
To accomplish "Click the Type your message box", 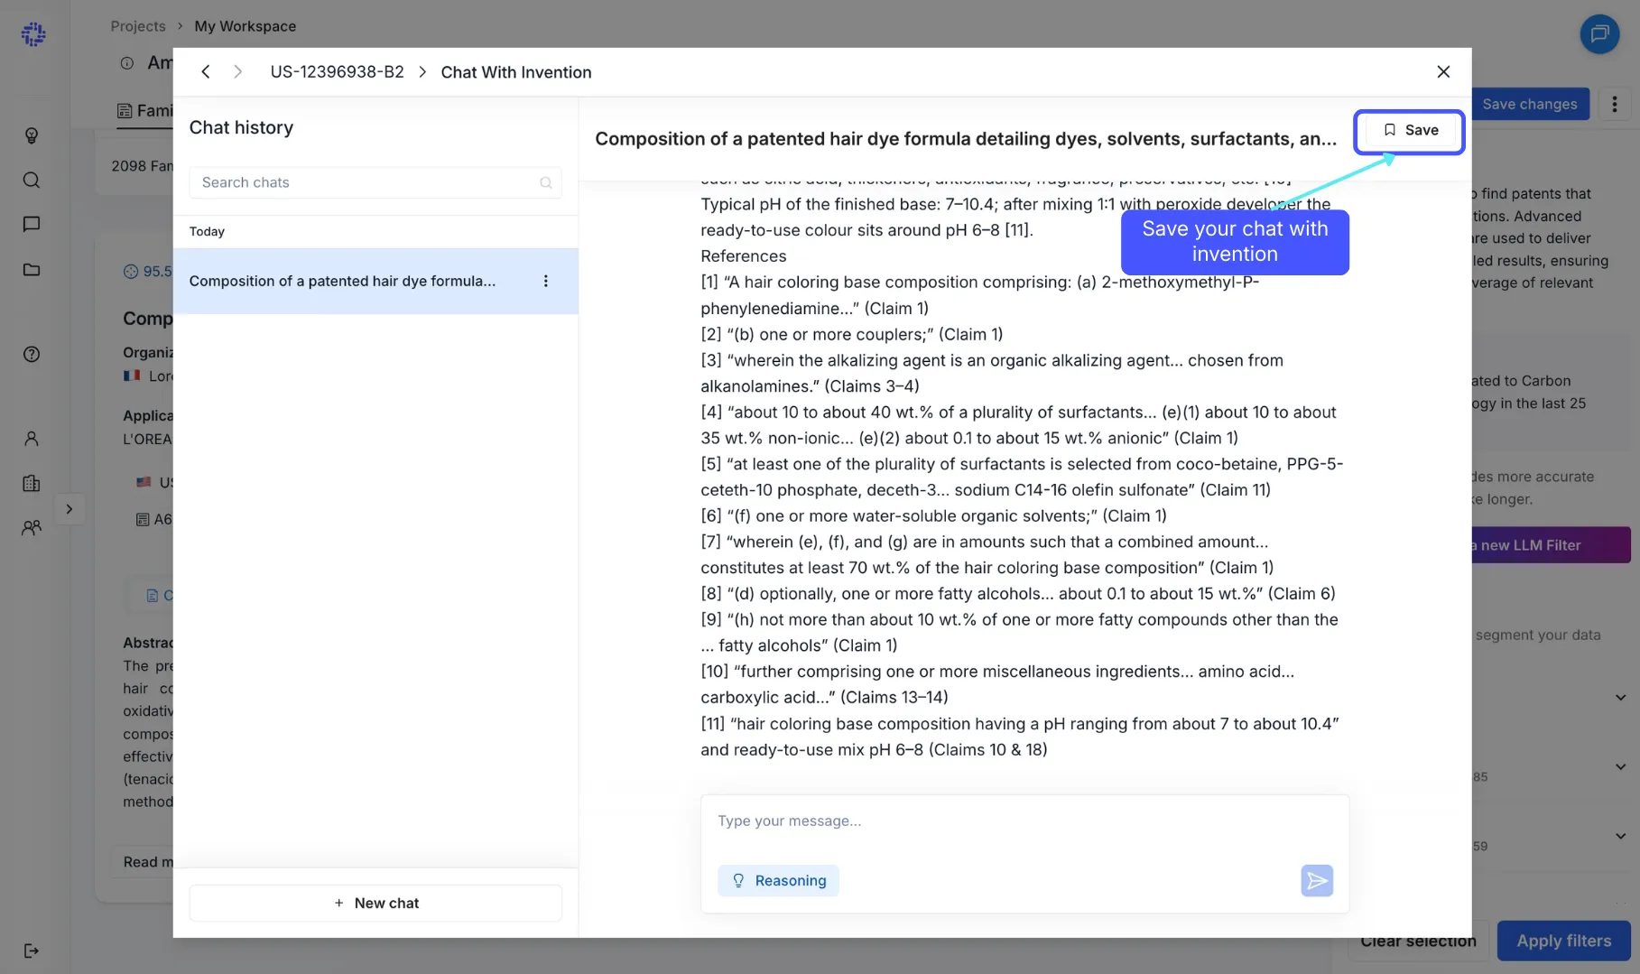I will (1024, 821).
